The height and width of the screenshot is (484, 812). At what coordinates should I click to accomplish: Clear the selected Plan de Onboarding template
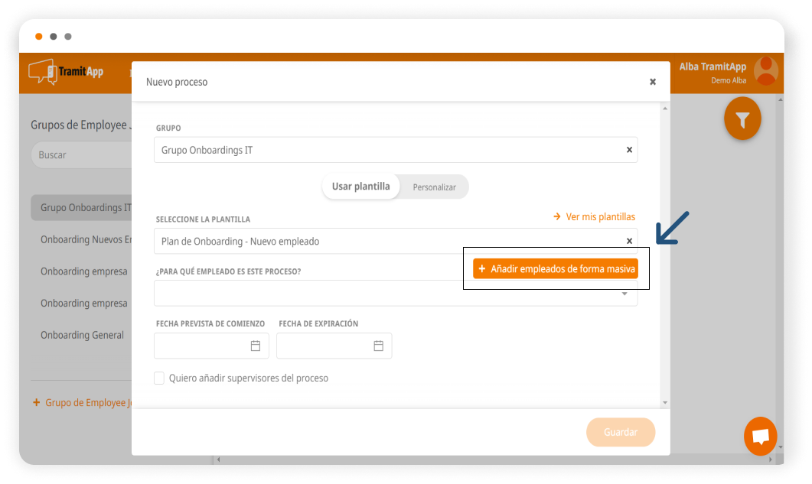(x=629, y=241)
